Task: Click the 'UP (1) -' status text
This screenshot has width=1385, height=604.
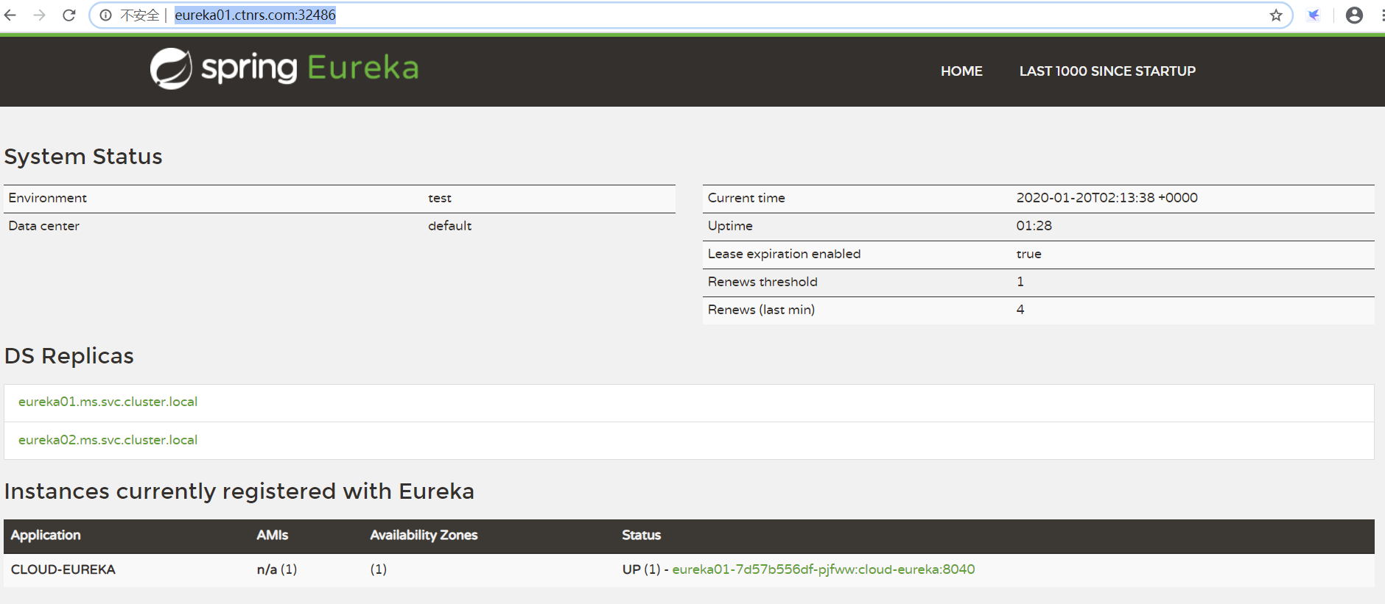Action: pos(645,569)
